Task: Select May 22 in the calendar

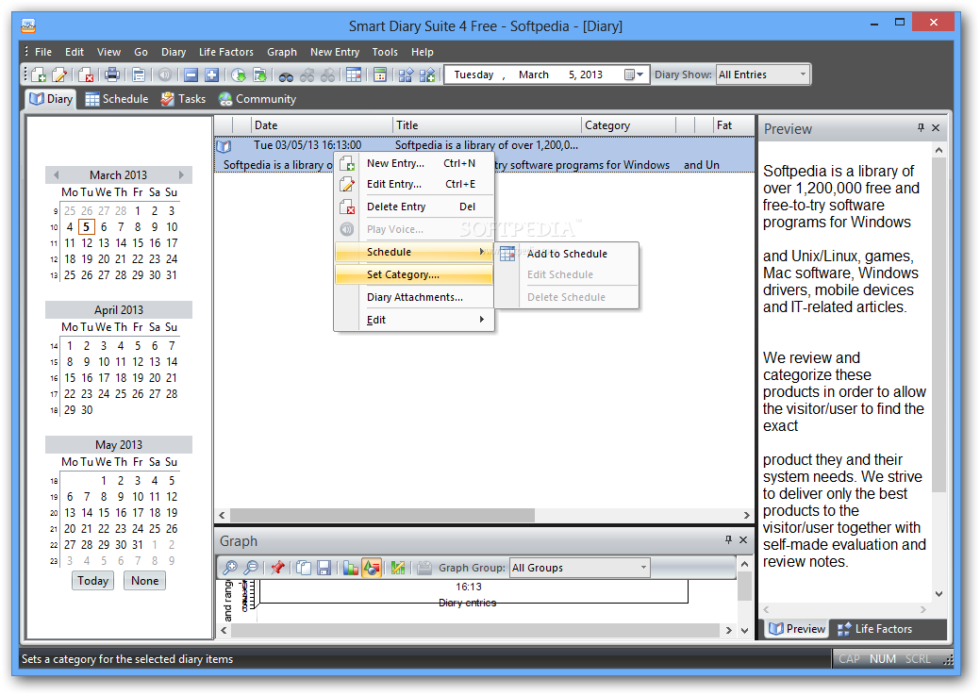Action: coord(104,529)
